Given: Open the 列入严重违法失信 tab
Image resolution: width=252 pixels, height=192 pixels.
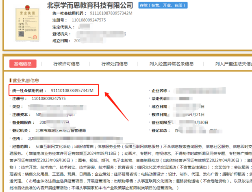Looking at the screenshot, I should click(234, 64).
